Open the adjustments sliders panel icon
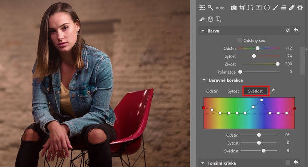Screen dimensions: 308x167 (x=202, y=7)
